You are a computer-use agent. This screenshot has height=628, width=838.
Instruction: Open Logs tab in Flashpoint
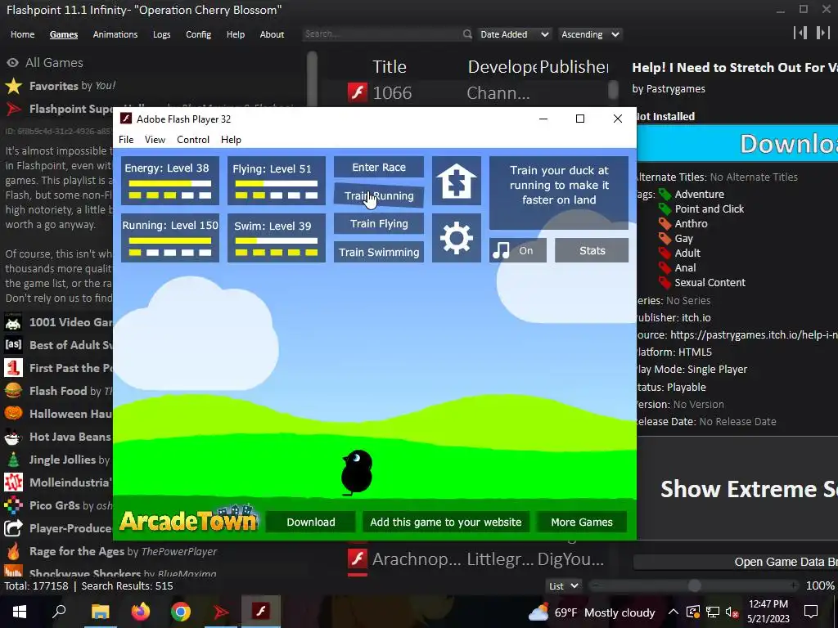point(161,34)
